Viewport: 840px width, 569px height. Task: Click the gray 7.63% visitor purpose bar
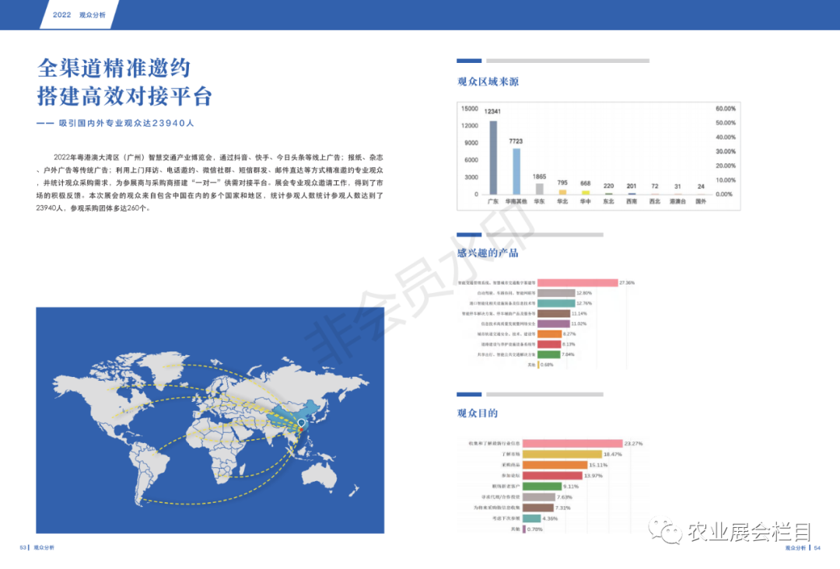click(539, 497)
